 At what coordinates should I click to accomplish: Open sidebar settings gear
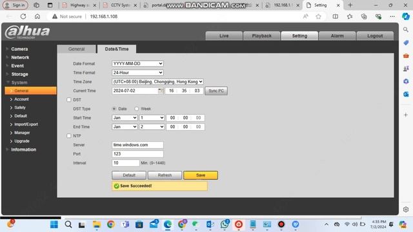406,209
